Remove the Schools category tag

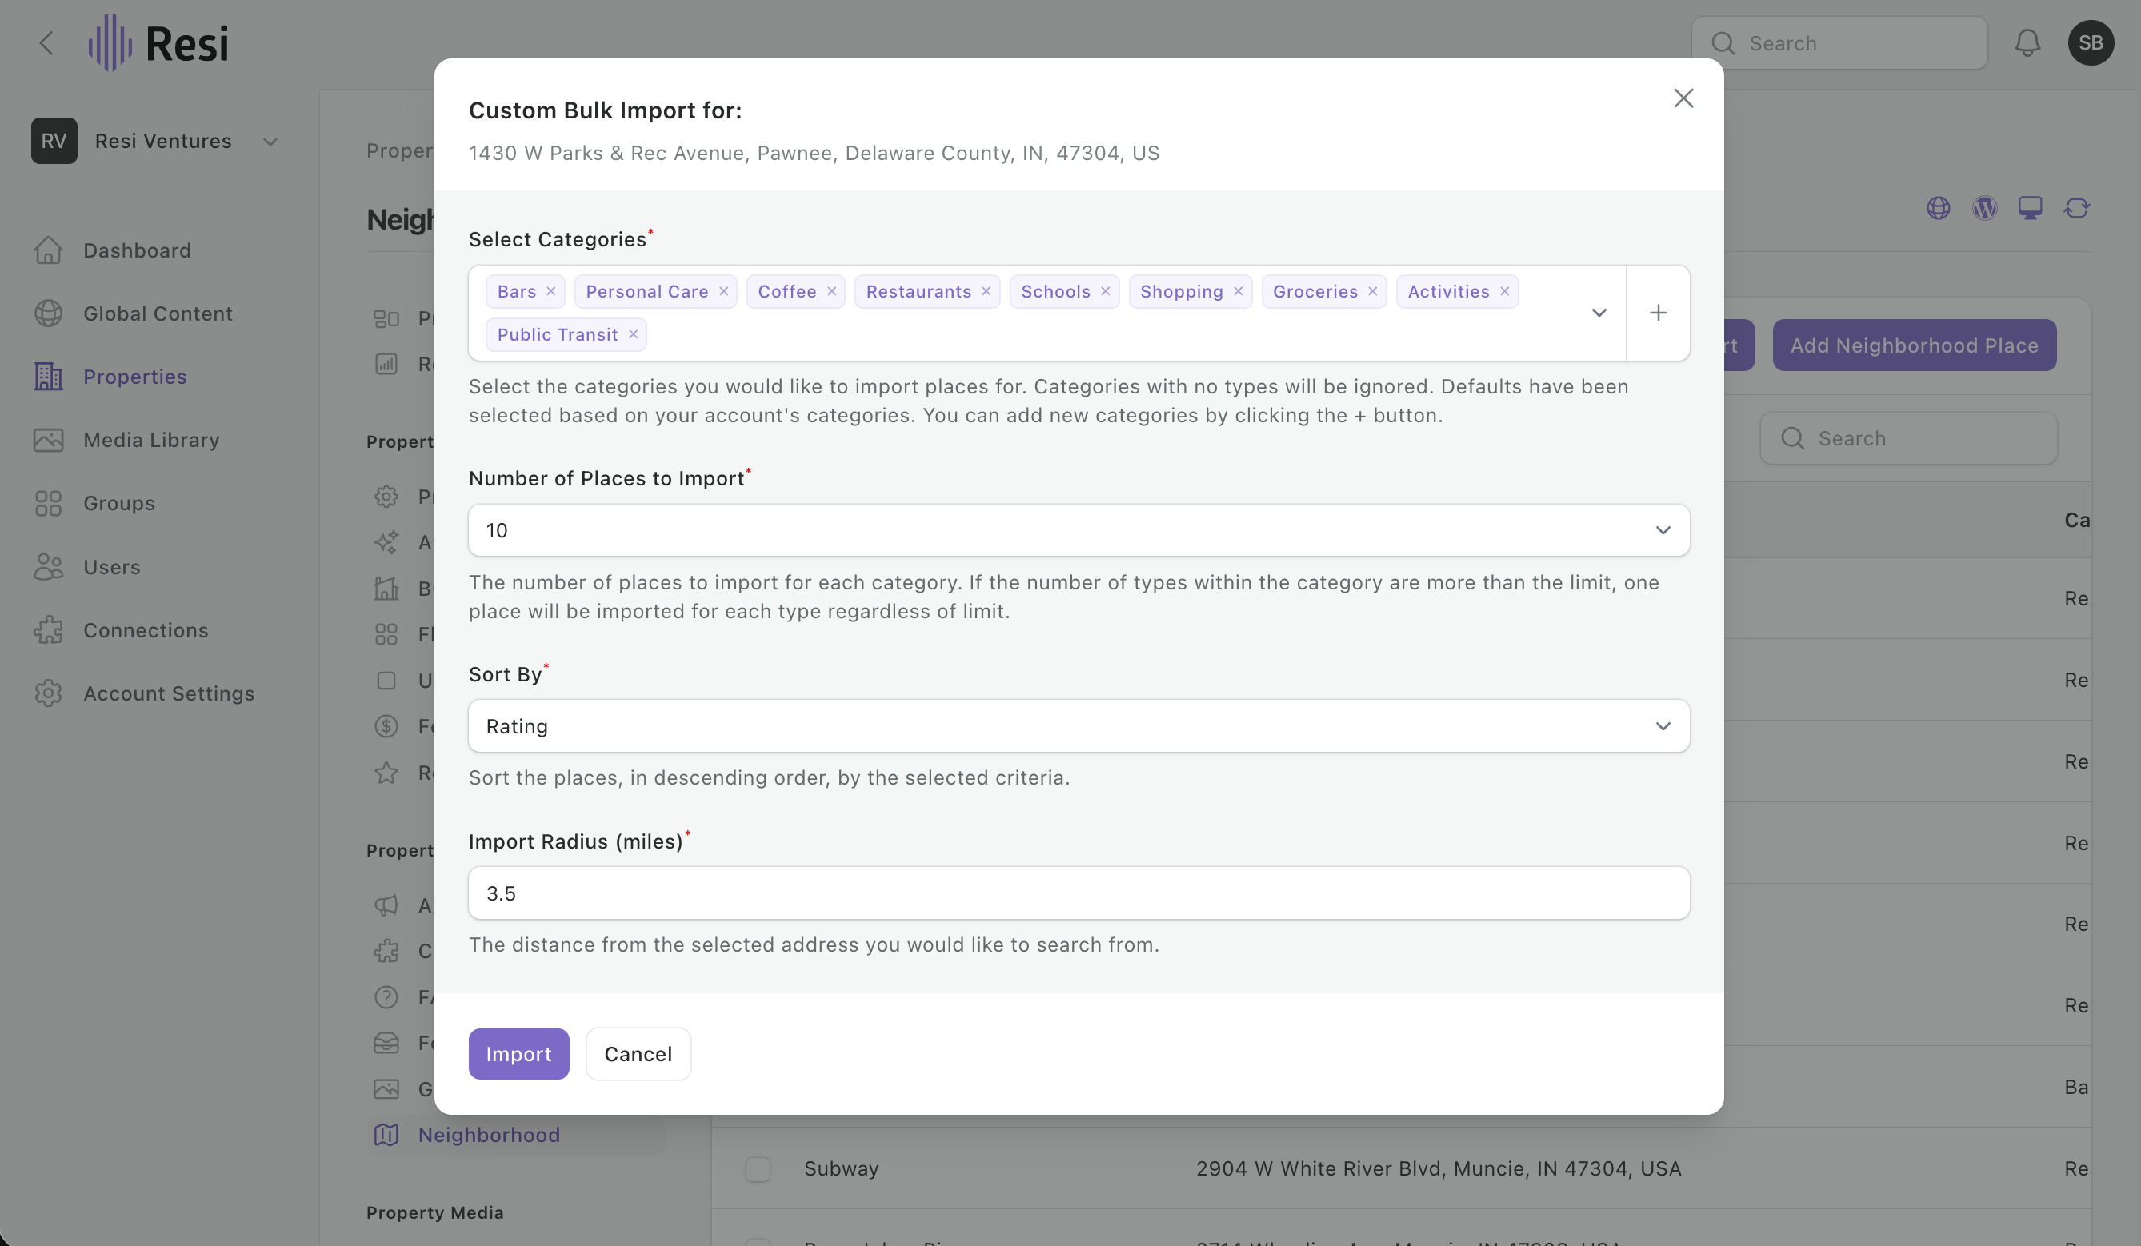(1104, 291)
